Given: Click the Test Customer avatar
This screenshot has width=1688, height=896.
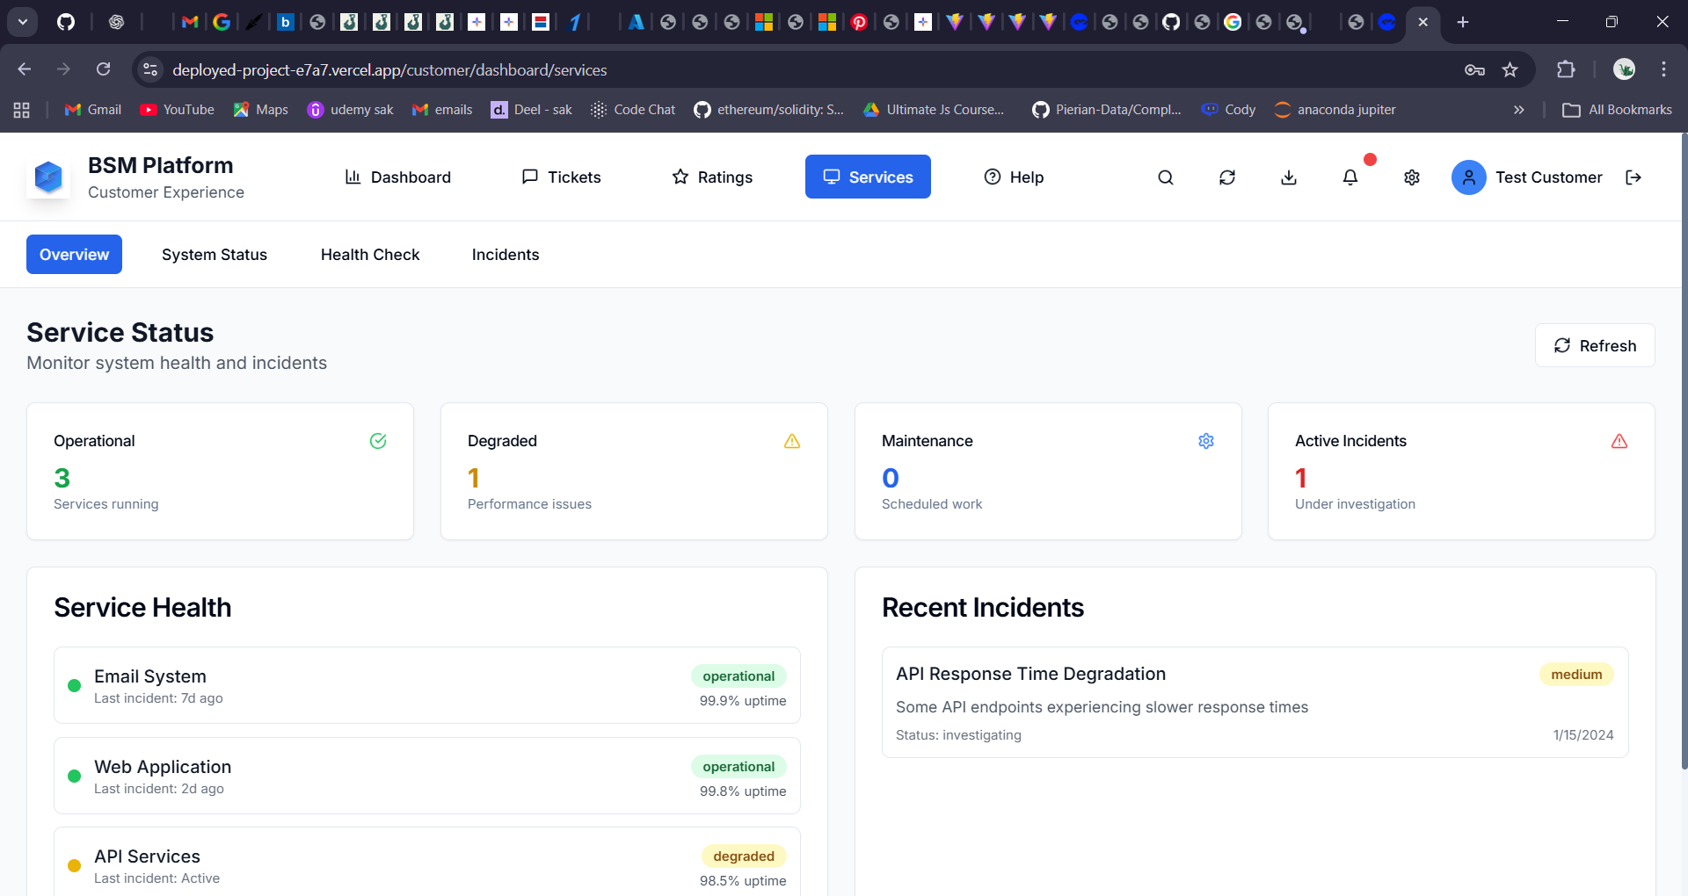Looking at the screenshot, I should point(1468,177).
